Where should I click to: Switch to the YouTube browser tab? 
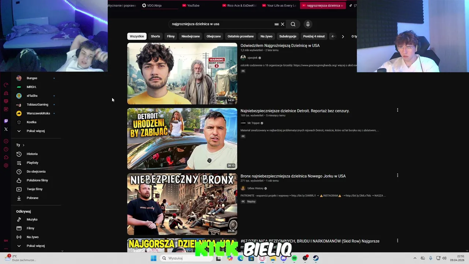click(191, 5)
